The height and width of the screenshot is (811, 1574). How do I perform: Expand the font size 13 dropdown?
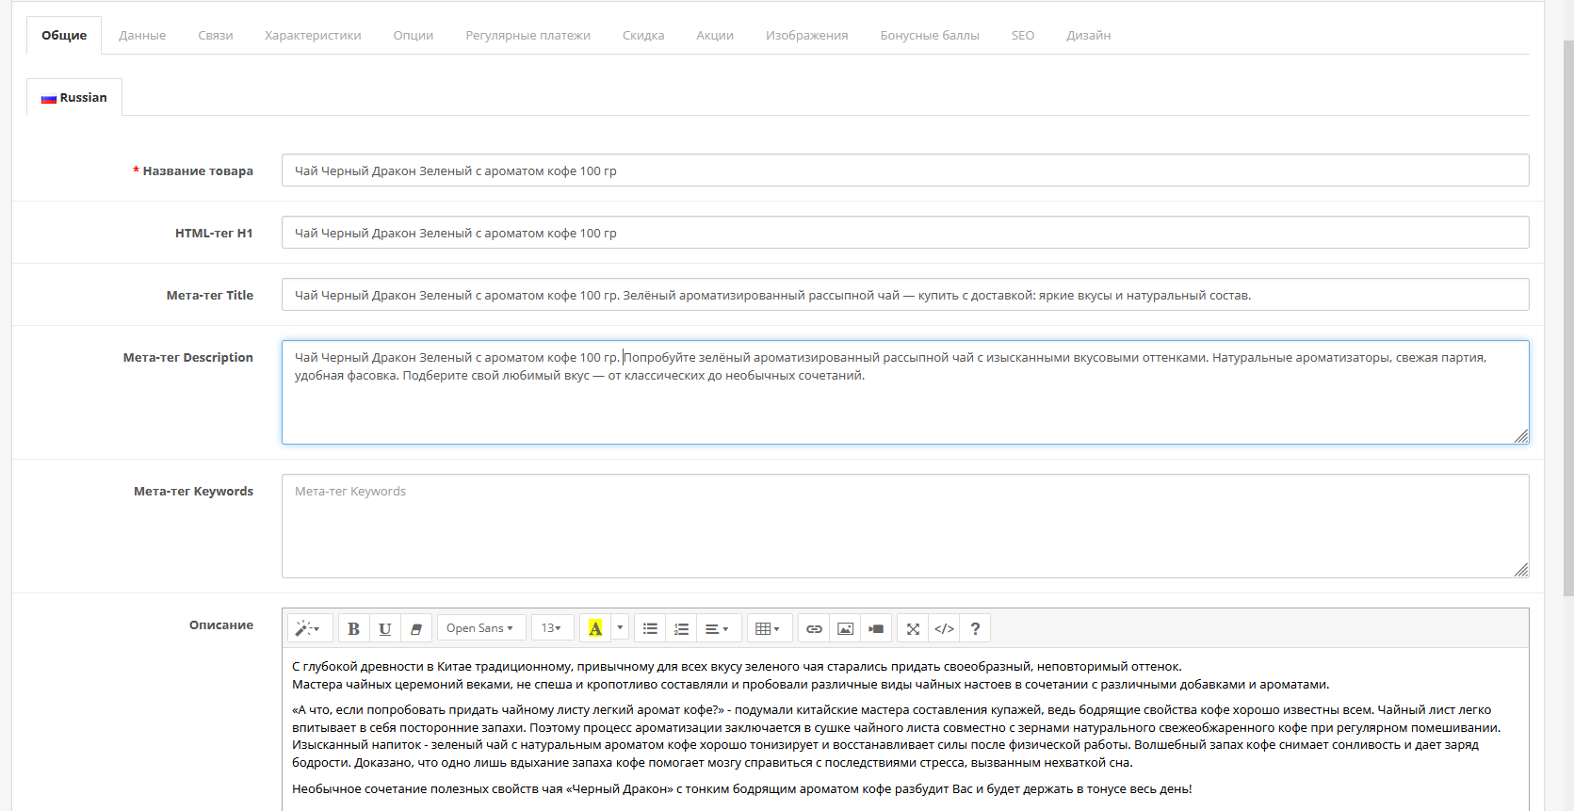click(x=552, y=628)
